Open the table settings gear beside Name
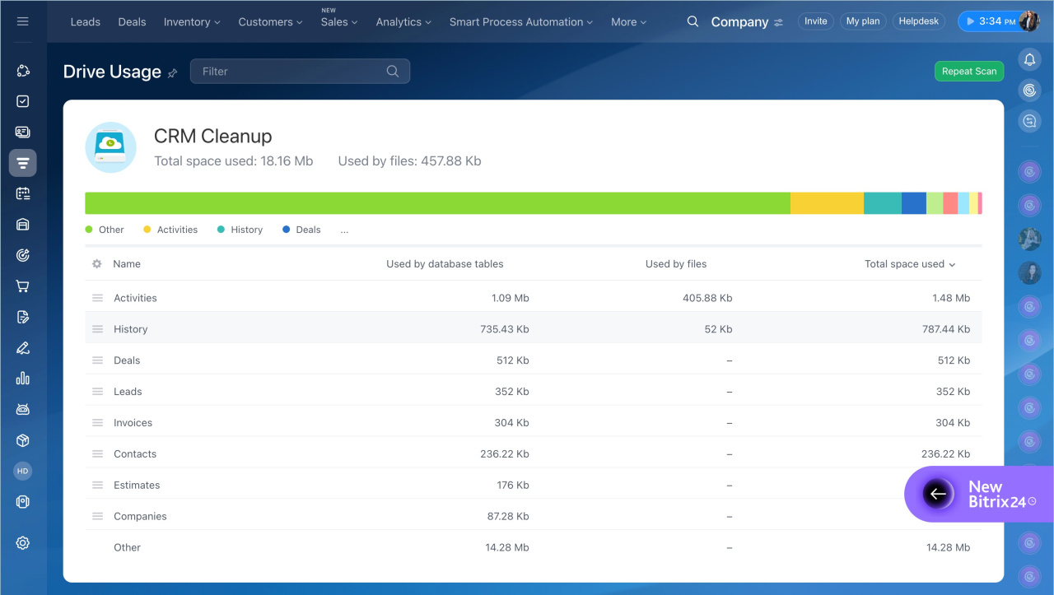1054x595 pixels. (x=97, y=264)
